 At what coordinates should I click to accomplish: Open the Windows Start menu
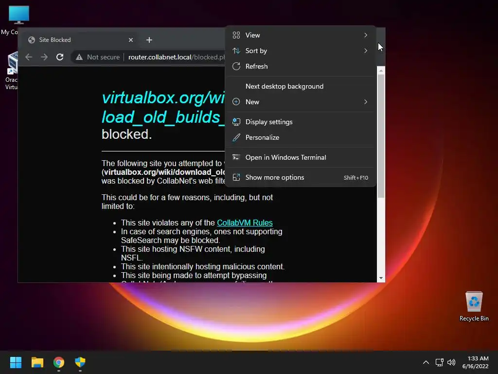tap(16, 362)
